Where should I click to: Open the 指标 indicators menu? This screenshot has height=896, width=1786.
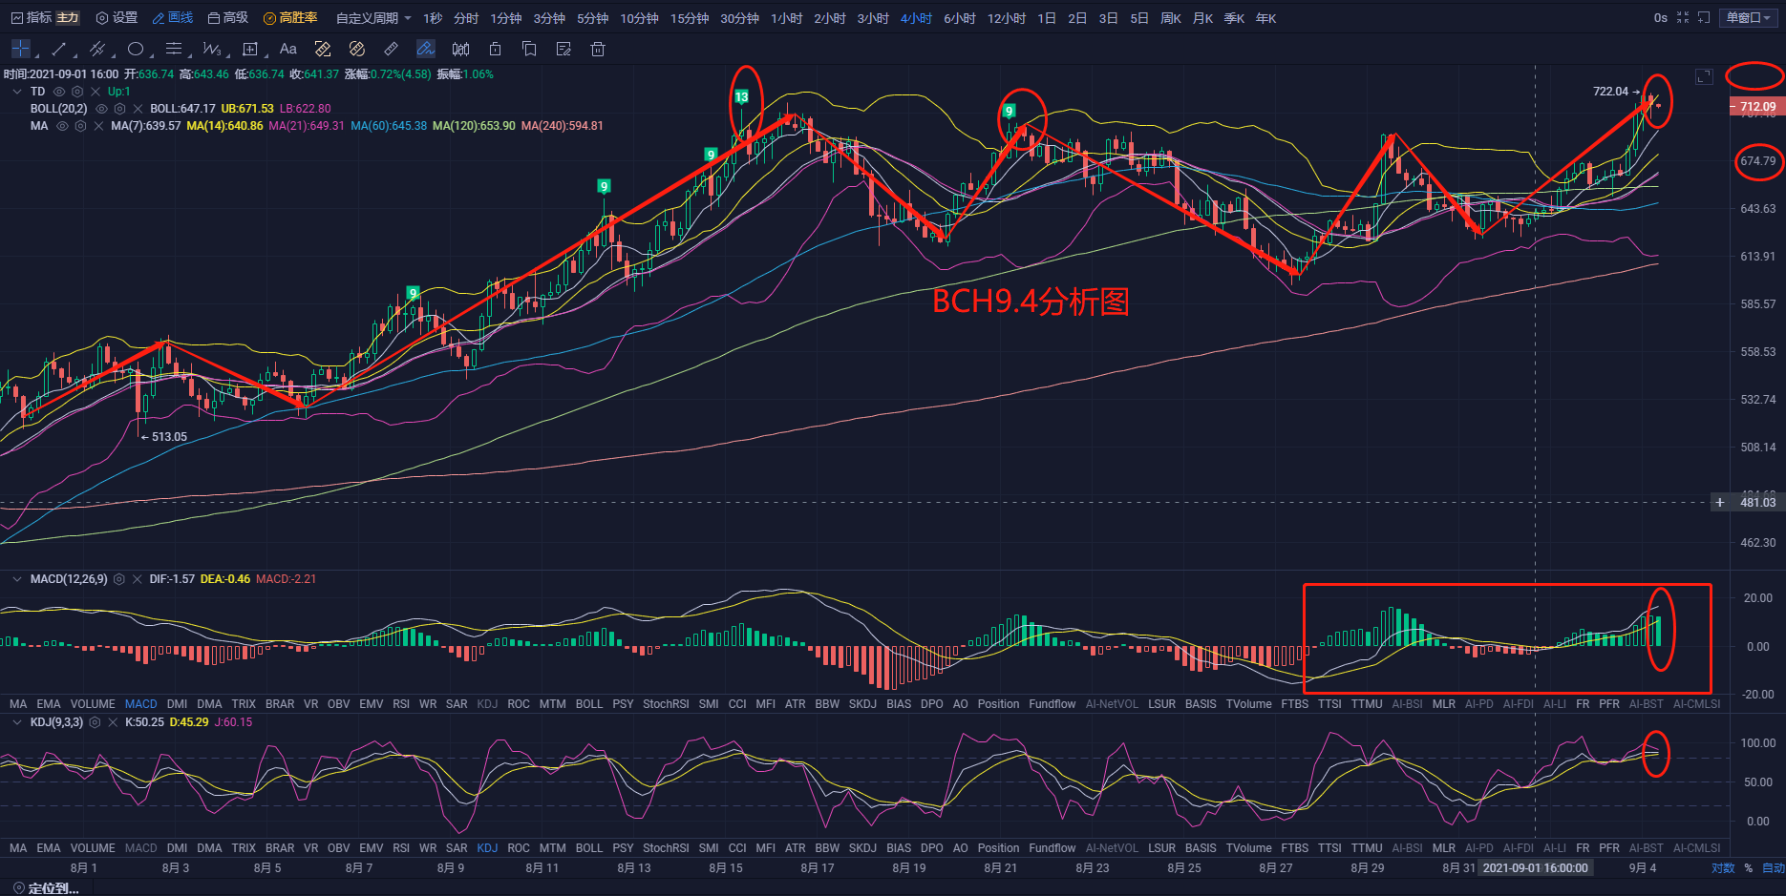[x=31, y=18]
